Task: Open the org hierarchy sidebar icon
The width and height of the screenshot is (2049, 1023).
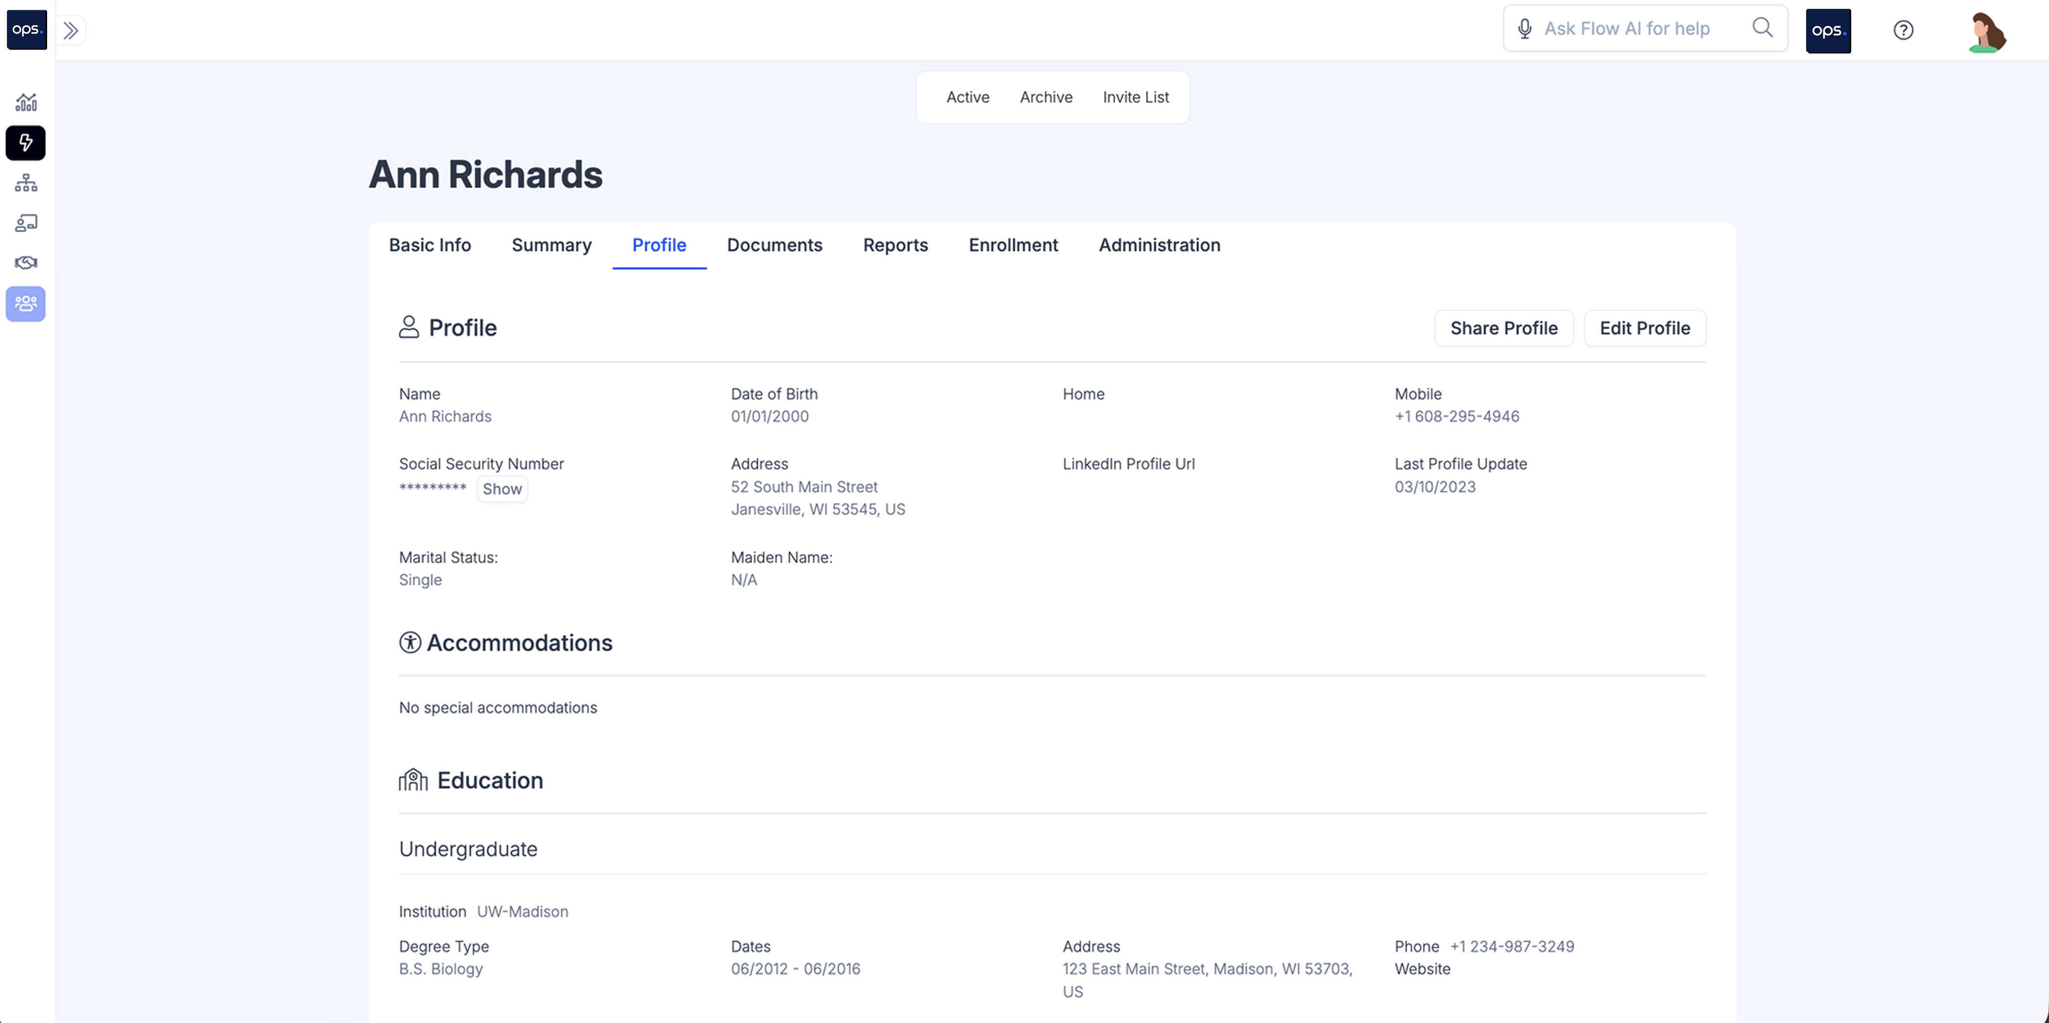Action: click(26, 183)
